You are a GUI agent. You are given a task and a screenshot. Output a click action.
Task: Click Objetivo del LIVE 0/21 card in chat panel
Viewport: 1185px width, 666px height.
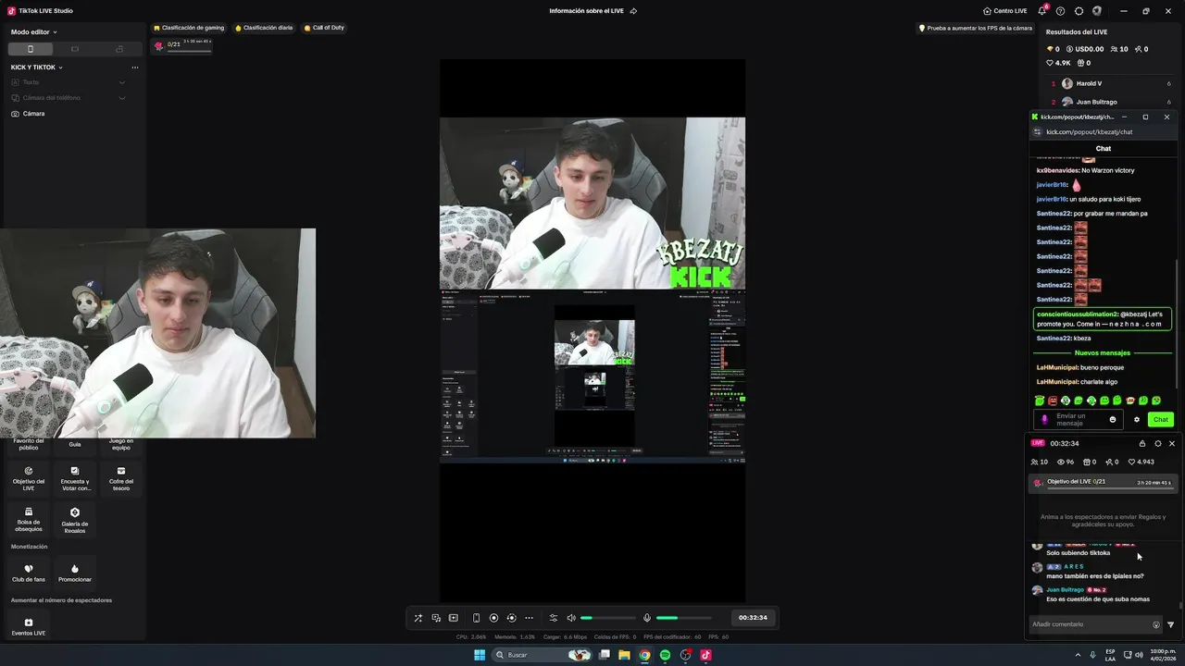[x=1103, y=483]
